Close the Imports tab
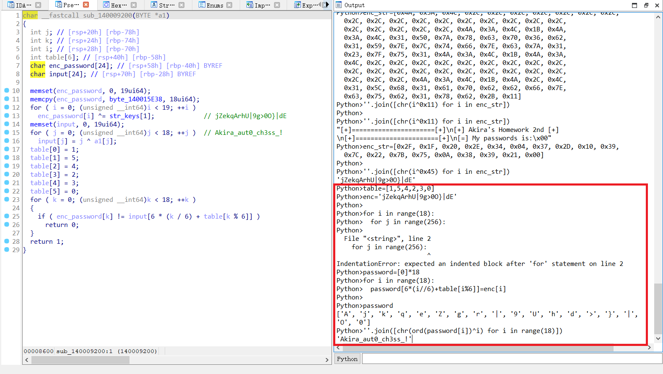This screenshot has width=663, height=374. click(277, 5)
